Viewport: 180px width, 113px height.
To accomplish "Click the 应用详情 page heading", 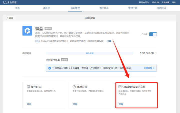I will [x=90, y=18].
